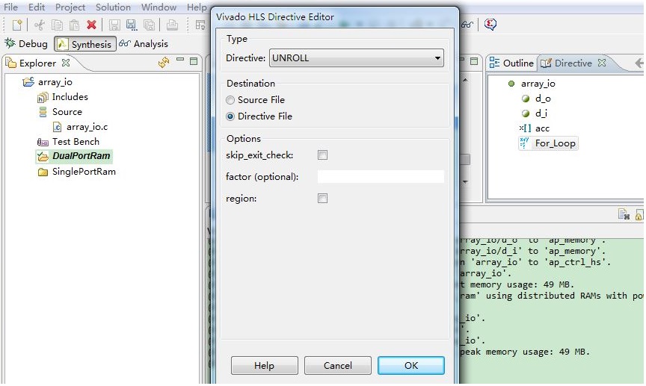Select For_Loop in the Directive tree
The image size is (646, 386).
pos(555,143)
